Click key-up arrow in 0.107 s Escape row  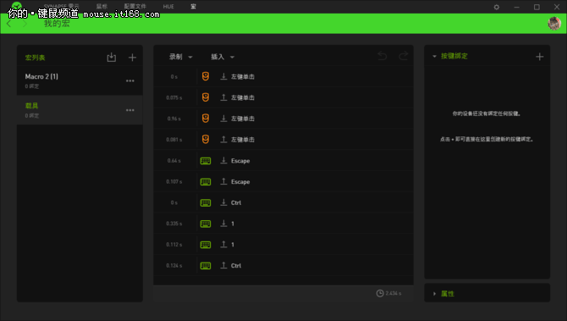coord(223,181)
